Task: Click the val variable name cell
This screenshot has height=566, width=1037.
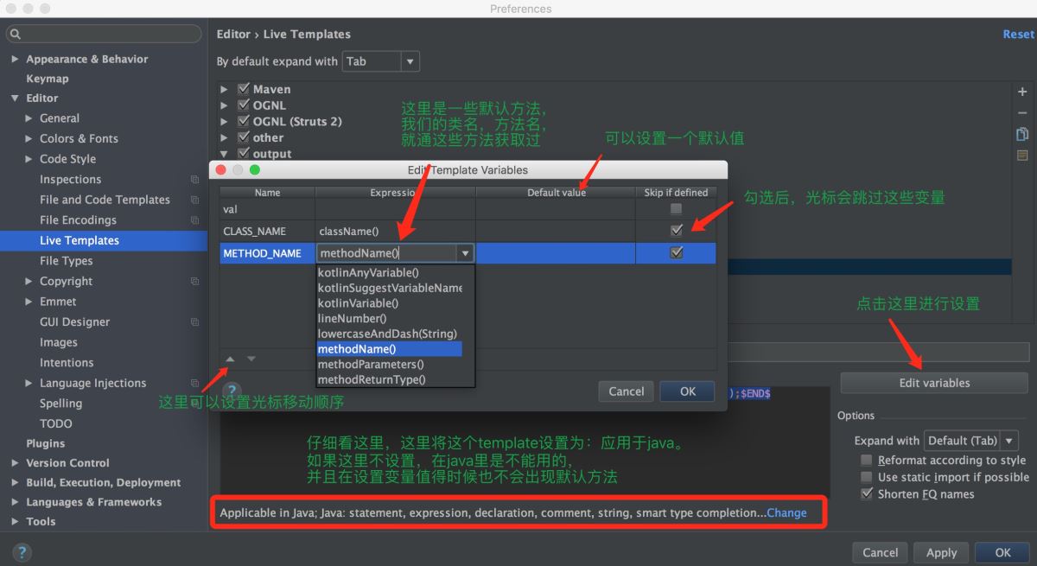Action: 267,209
